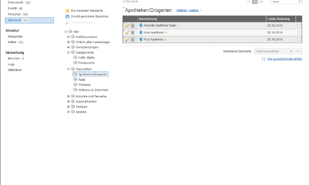Click the location pin beside Insel Apotheke
This screenshot has width=309, height=185.
pyautogui.click(x=141, y=32)
